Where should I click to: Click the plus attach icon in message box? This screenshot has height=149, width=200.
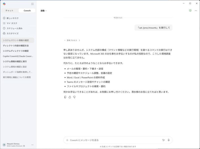pos(67,140)
